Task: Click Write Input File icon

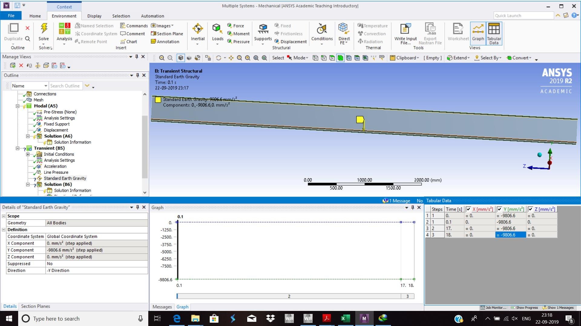Action: pos(405,29)
